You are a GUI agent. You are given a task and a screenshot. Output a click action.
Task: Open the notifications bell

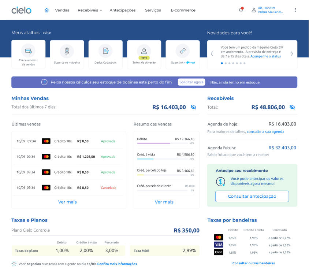[x=241, y=10]
